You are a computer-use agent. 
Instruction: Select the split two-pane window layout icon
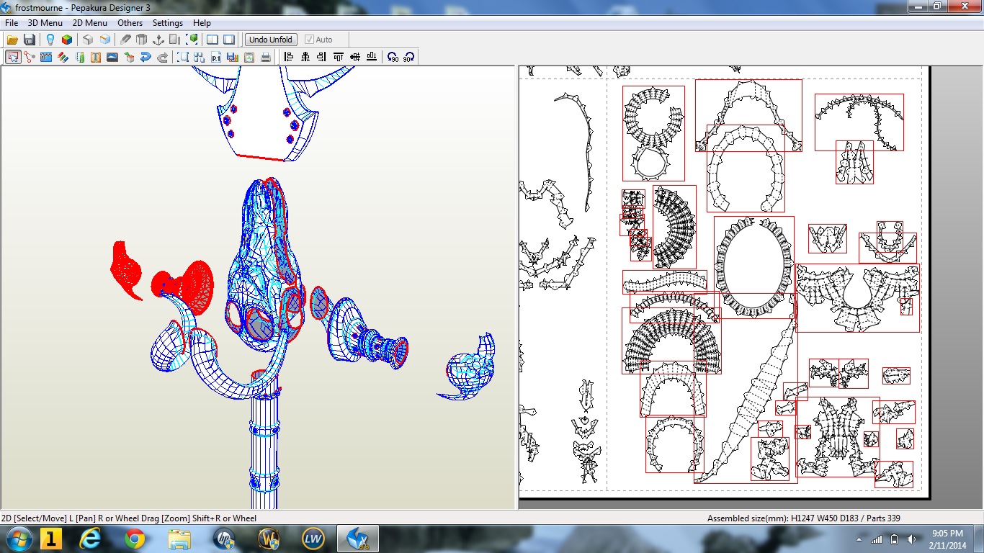tap(213, 40)
